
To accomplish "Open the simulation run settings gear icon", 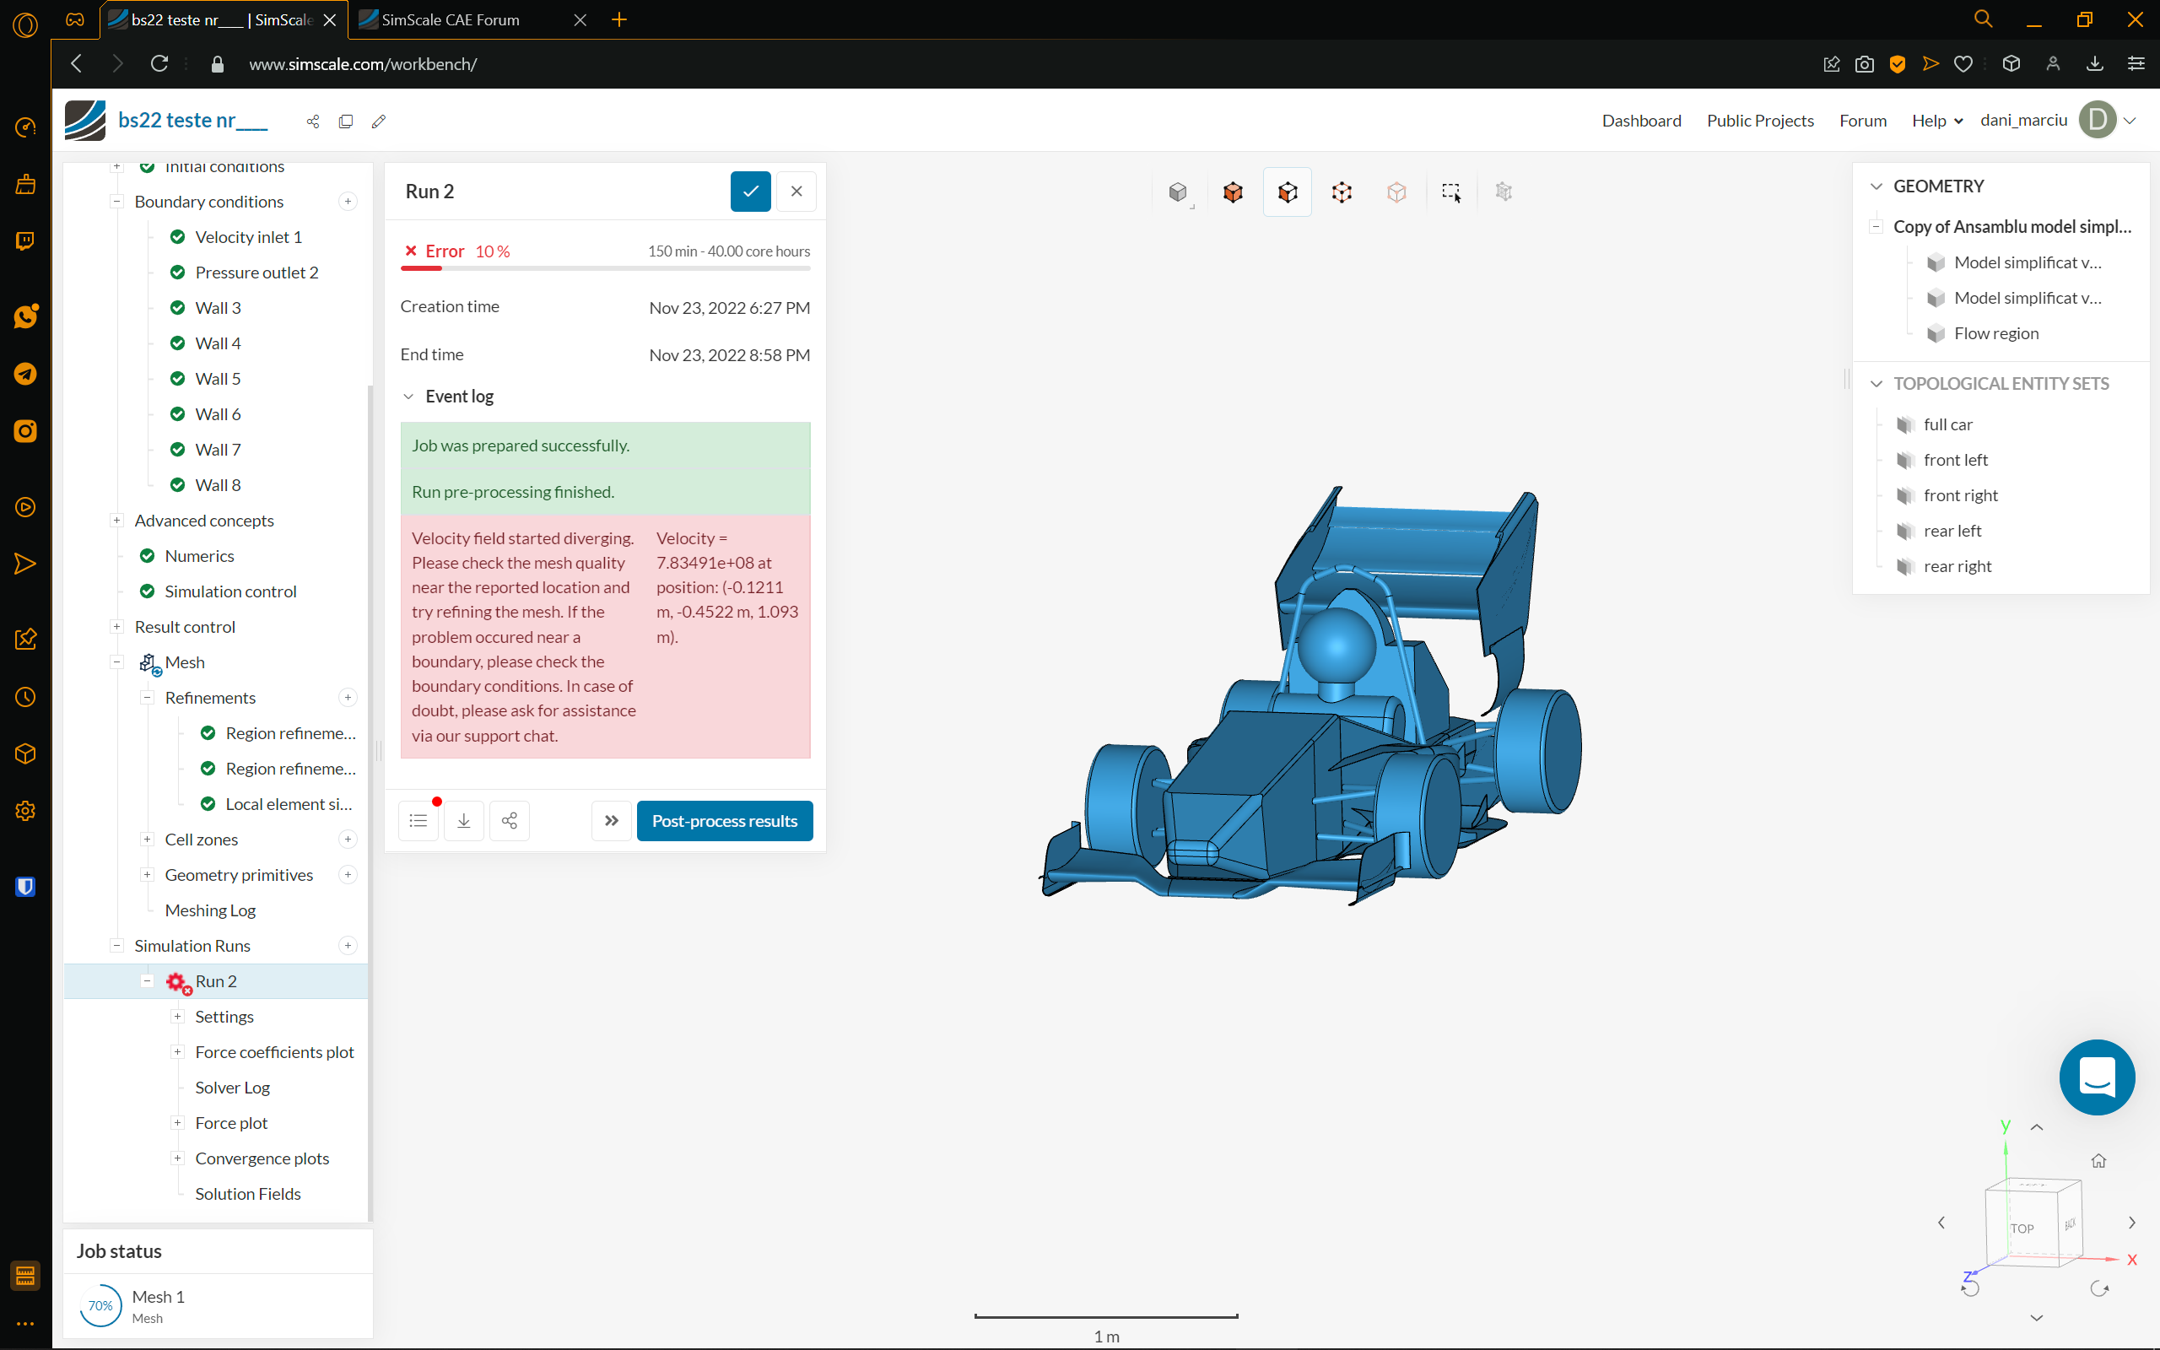I will click(178, 980).
